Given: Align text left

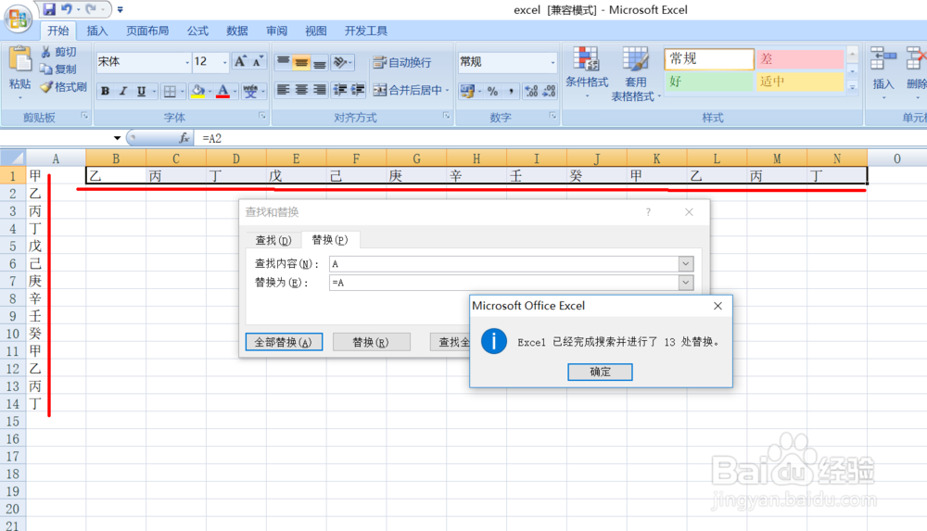Looking at the screenshot, I should (x=283, y=90).
